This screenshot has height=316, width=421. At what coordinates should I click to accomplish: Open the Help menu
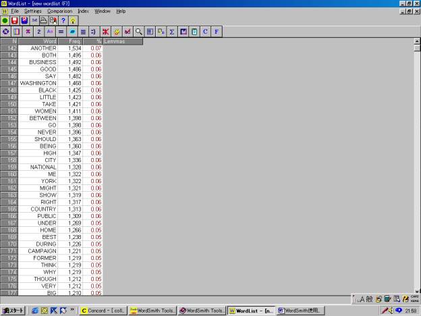tap(121, 11)
